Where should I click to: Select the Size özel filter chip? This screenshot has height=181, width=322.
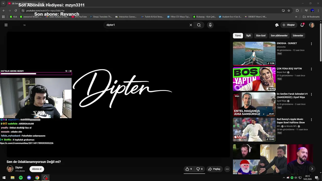261,36
